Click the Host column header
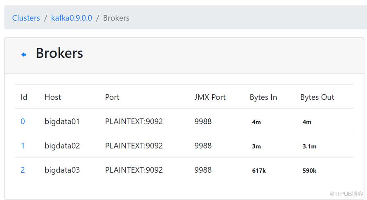Viewport: 367px width, 200px height. 53,97
